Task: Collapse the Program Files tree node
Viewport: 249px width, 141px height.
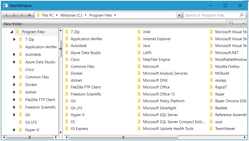Action: coord(12,32)
